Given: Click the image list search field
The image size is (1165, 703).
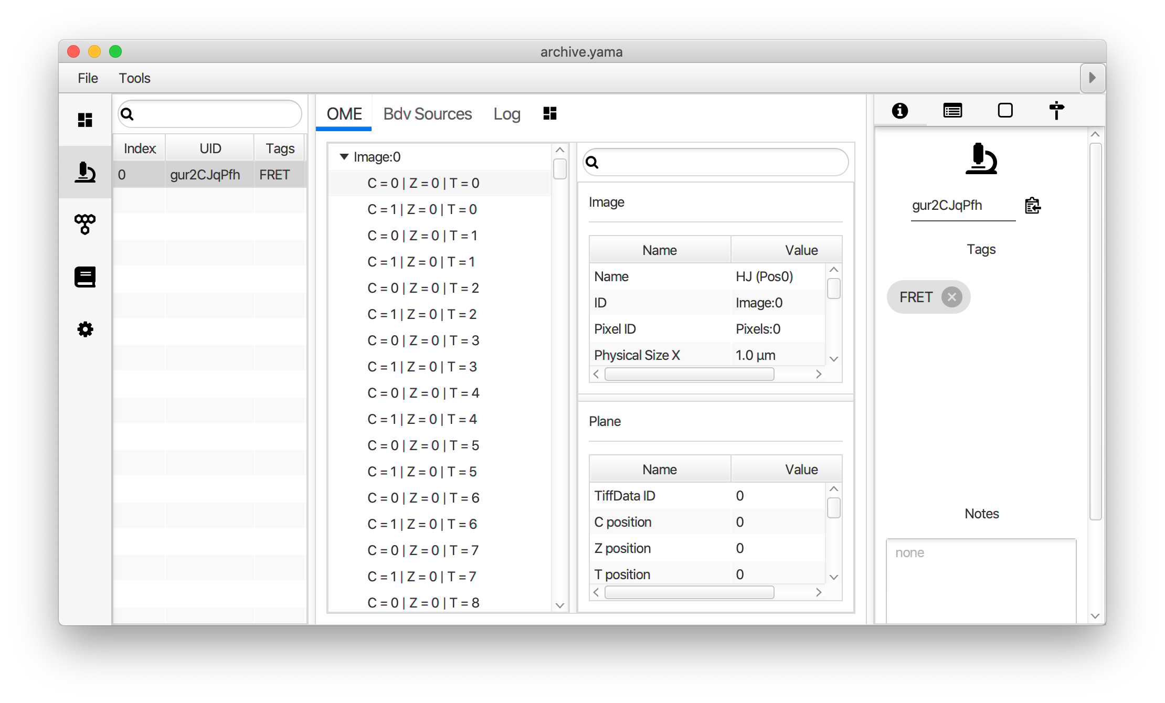Looking at the screenshot, I should tap(210, 114).
